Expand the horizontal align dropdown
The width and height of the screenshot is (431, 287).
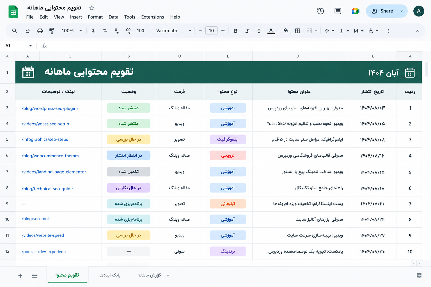coord(329,31)
